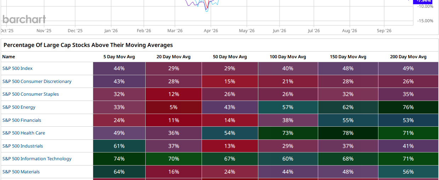Open the S&P 500 Energy link
The image size is (439, 180).
pyautogui.click(x=19, y=107)
